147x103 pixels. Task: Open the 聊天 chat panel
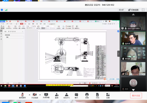[76, 96]
